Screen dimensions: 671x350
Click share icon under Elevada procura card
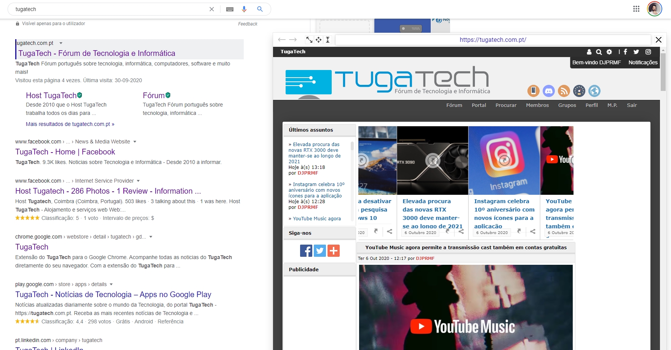(461, 231)
